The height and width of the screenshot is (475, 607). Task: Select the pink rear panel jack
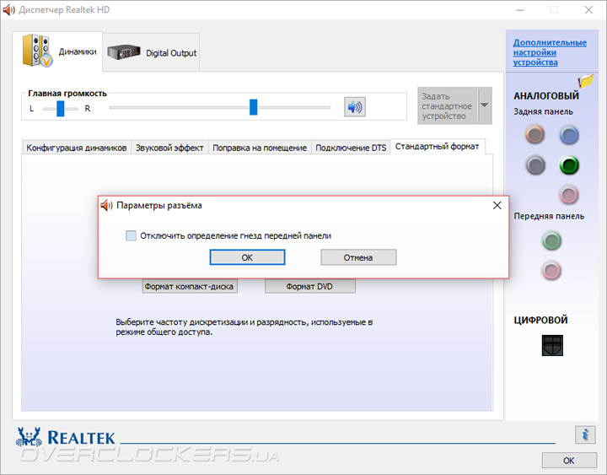point(569,195)
